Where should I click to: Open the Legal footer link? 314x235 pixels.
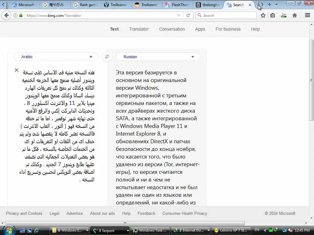tap(54, 213)
